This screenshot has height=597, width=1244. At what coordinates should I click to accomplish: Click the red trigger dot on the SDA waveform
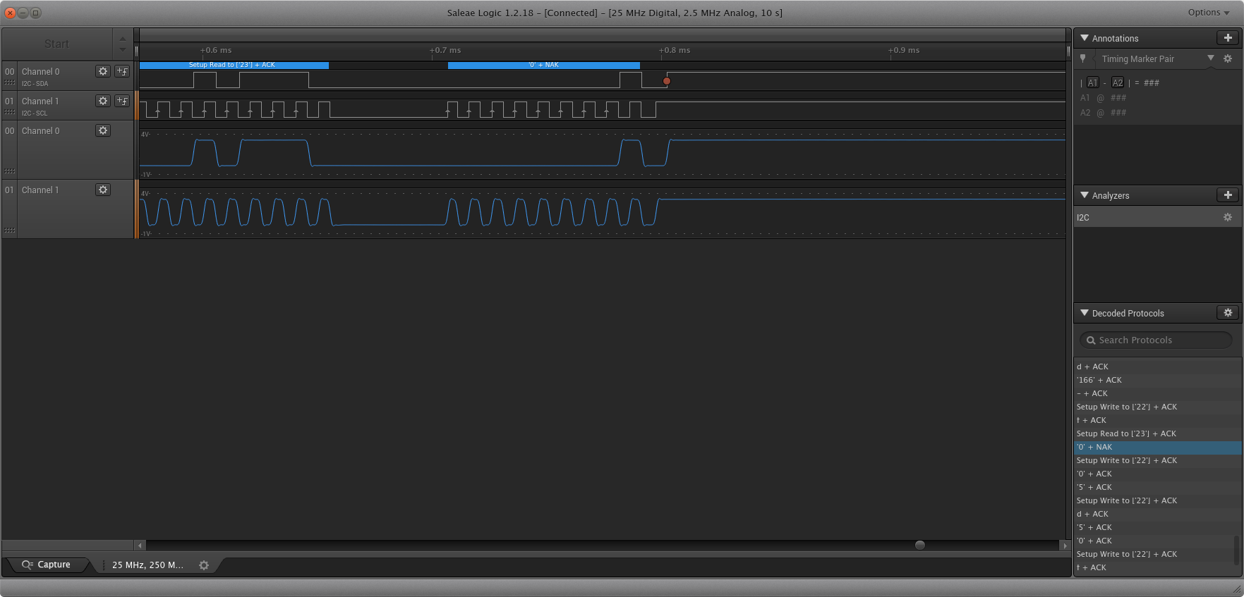[667, 81]
